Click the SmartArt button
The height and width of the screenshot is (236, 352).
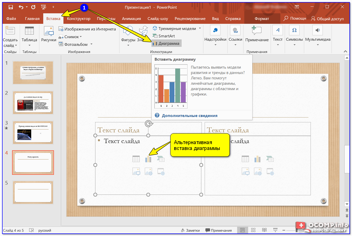click(x=164, y=36)
